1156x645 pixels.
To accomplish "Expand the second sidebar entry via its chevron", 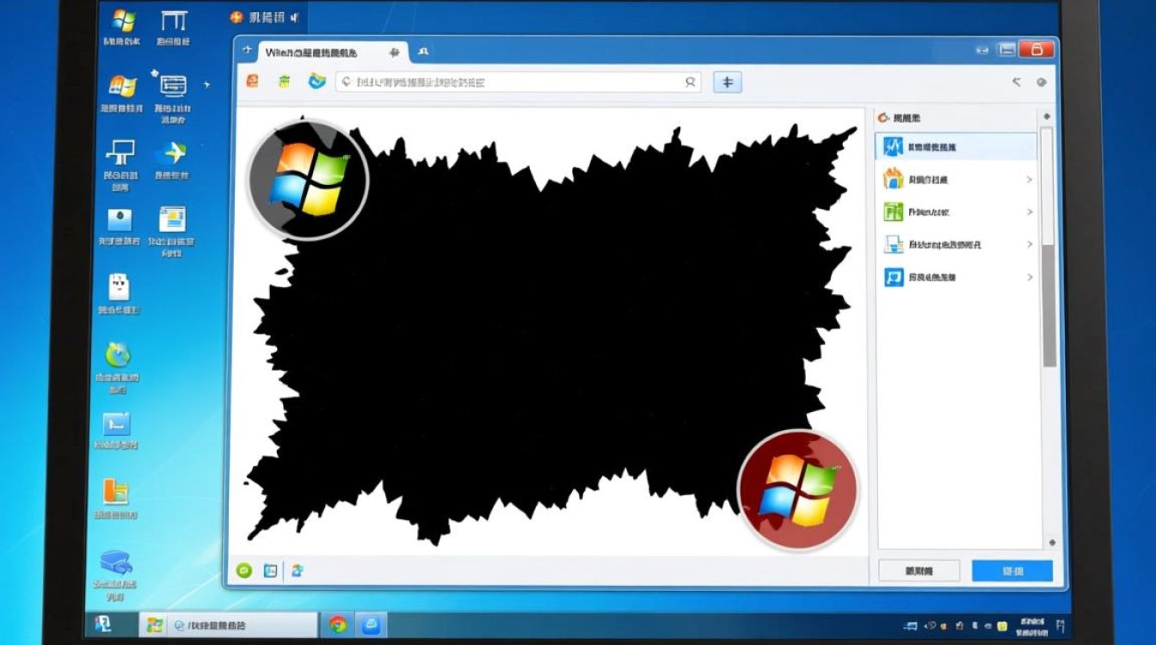I will (1031, 180).
